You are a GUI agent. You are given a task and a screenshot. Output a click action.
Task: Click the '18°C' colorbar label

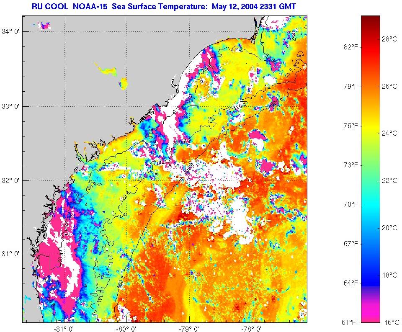coord(389,275)
